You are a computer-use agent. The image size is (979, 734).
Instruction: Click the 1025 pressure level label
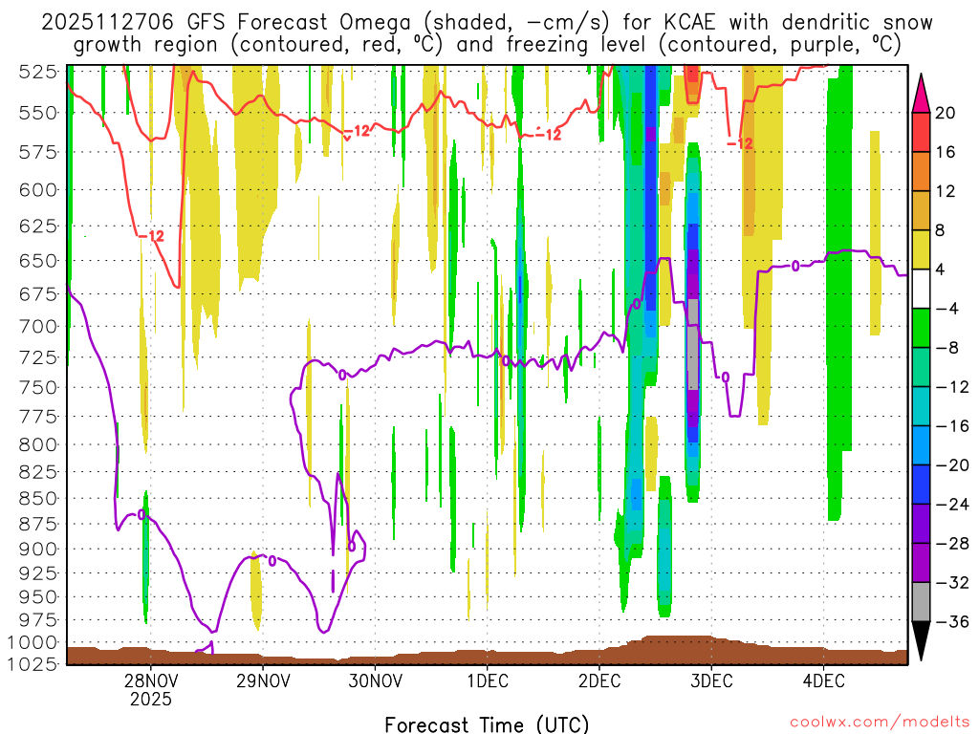(x=33, y=664)
